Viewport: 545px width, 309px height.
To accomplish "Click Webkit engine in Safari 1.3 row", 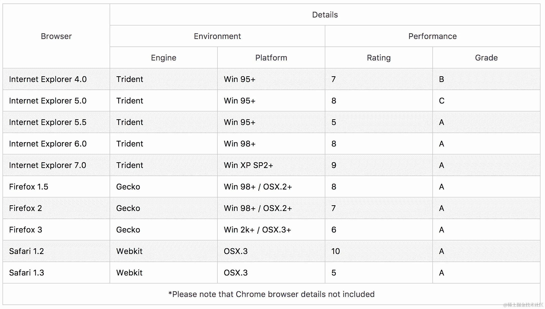I will (x=129, y=273).
